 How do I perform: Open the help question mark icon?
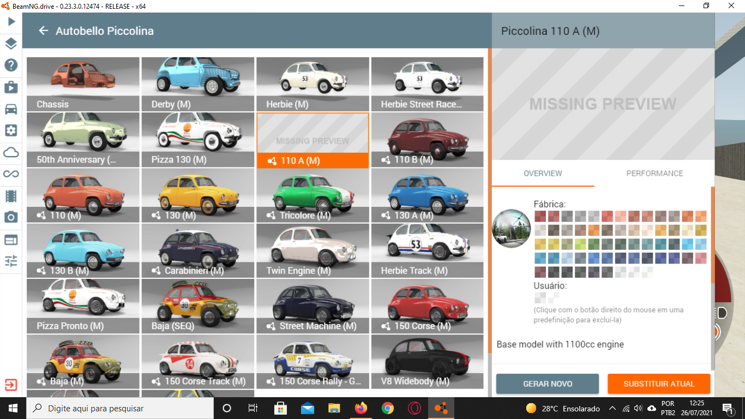click(x=11, y=65)
